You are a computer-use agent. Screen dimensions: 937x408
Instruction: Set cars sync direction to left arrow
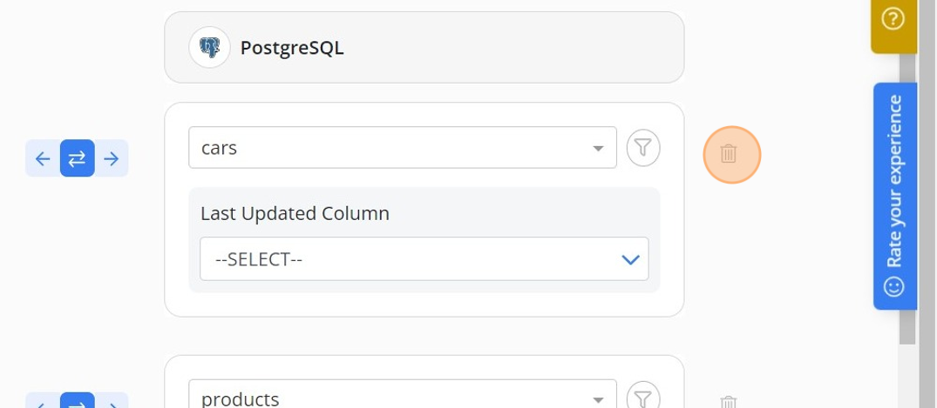pos(43,158)
